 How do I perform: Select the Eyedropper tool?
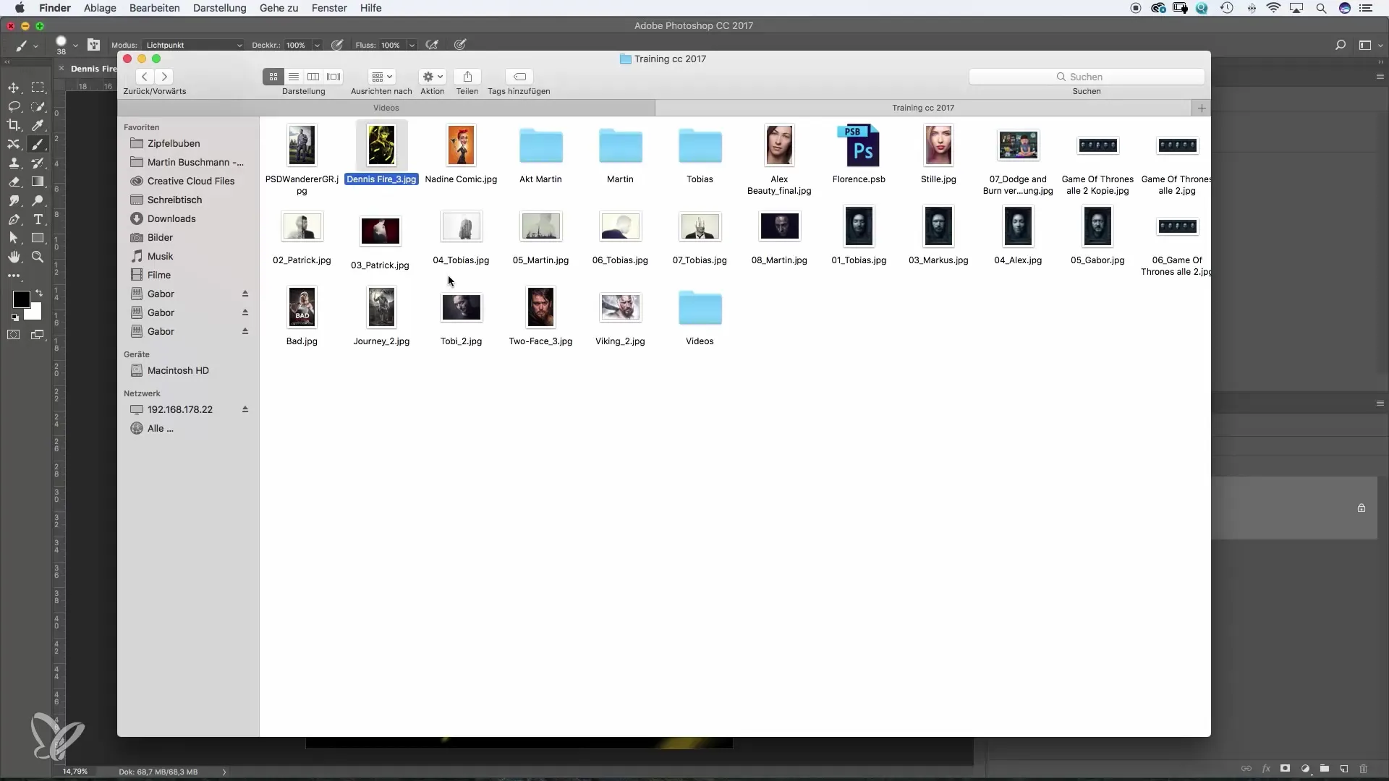[38, 125]
